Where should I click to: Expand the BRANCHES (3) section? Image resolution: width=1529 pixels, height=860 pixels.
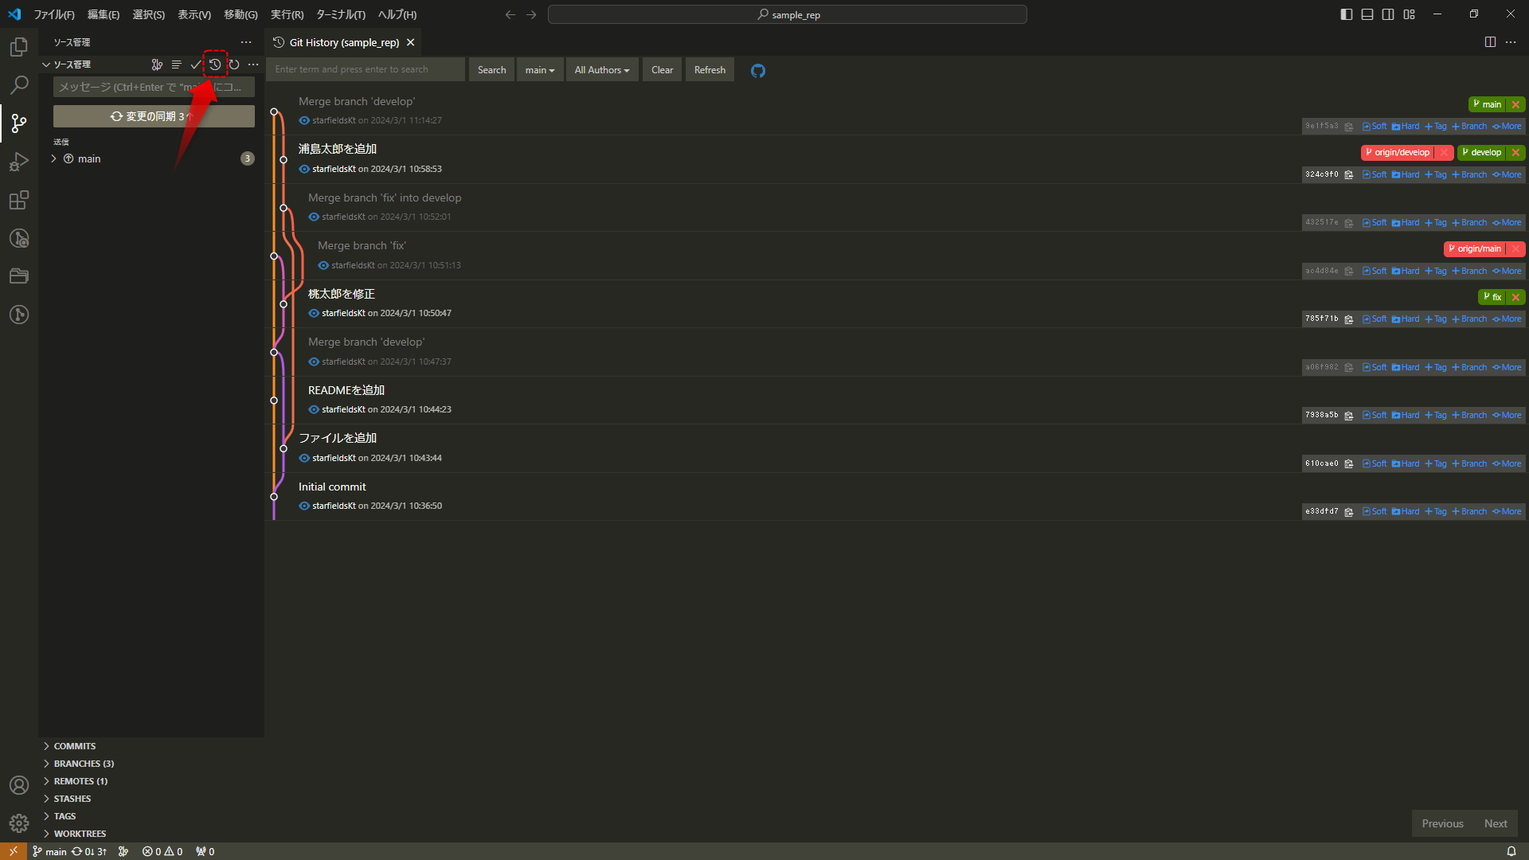click(83, 764)
